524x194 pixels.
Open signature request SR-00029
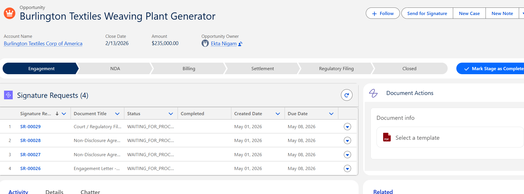tap(30, 127)
